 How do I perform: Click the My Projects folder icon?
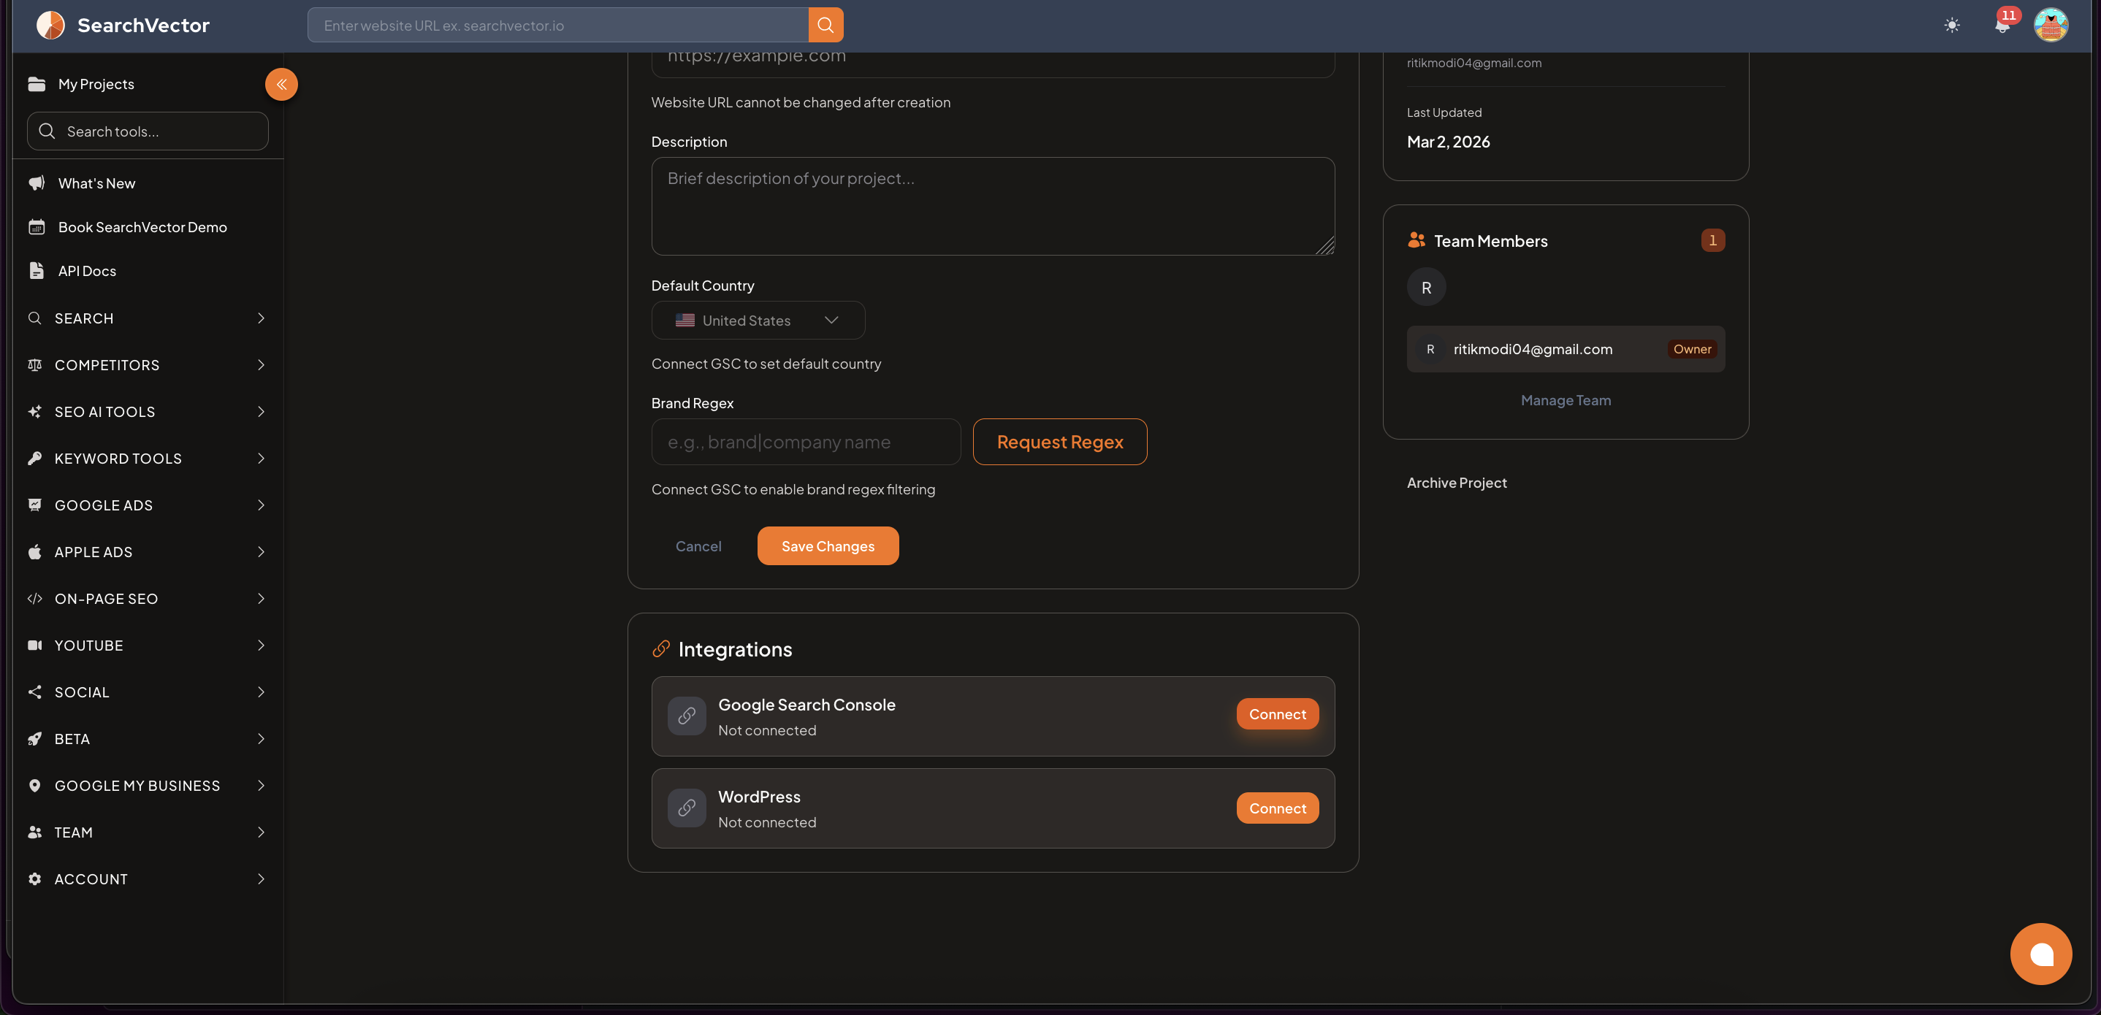[37, 84]
